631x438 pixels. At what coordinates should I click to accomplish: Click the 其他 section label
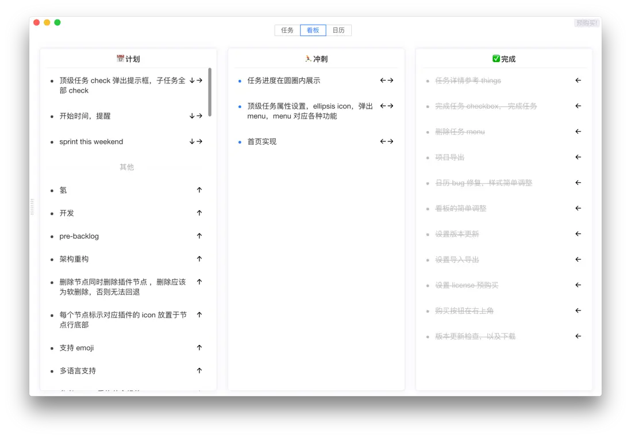coord(127,167)
